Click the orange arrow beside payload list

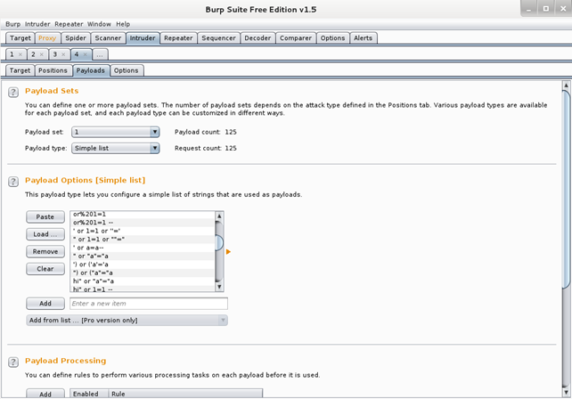tap(228, 252)
